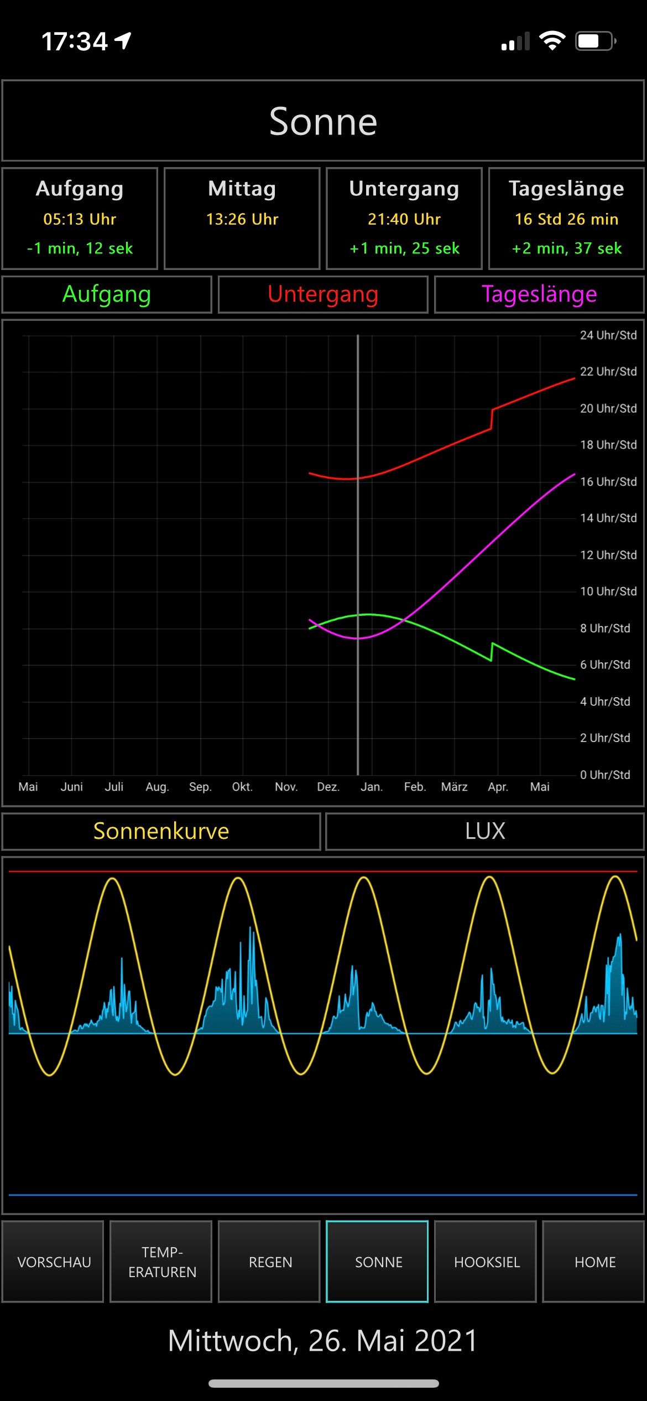Tap the 17:34 clock in status bar
Screen dimensions: 647x1401
pyautogui.click(x=75, y=41)
